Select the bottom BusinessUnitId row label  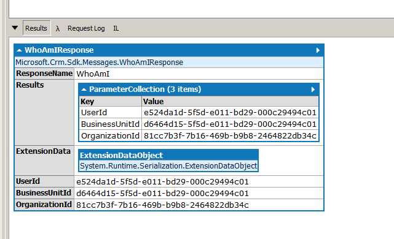click(44, 193)
